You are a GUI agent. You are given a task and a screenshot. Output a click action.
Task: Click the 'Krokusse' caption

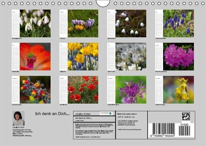pyautogui.click(x=62, y=39)
